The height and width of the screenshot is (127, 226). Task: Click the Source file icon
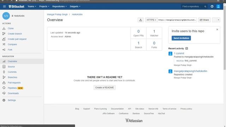pyautogui.click(x=4, y=67)
